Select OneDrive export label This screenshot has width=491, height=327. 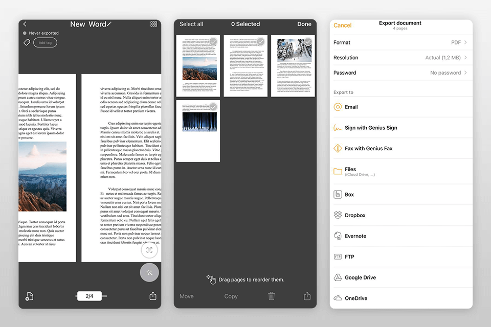click(x=356, y=298)
